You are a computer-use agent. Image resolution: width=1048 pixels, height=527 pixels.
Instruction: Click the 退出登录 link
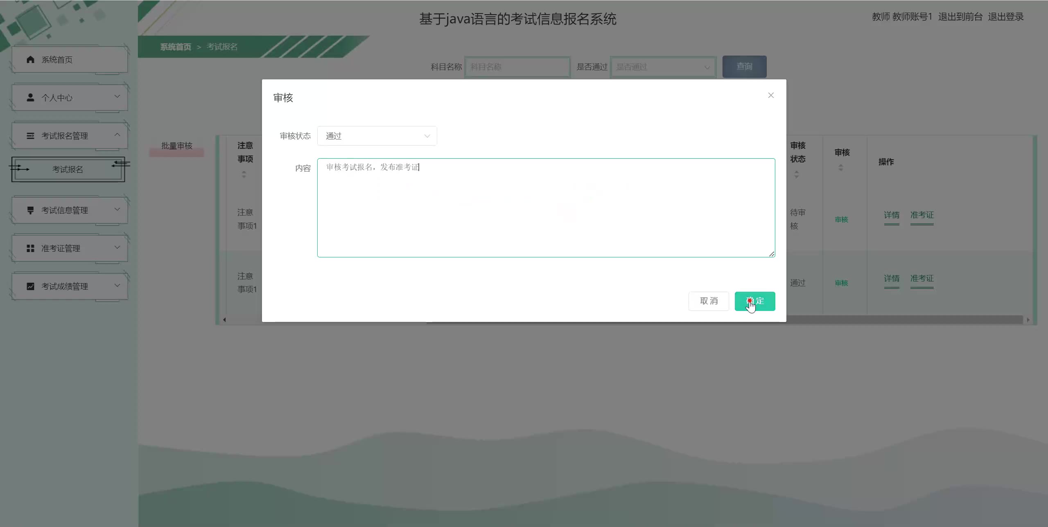(x=1005, y=17)
